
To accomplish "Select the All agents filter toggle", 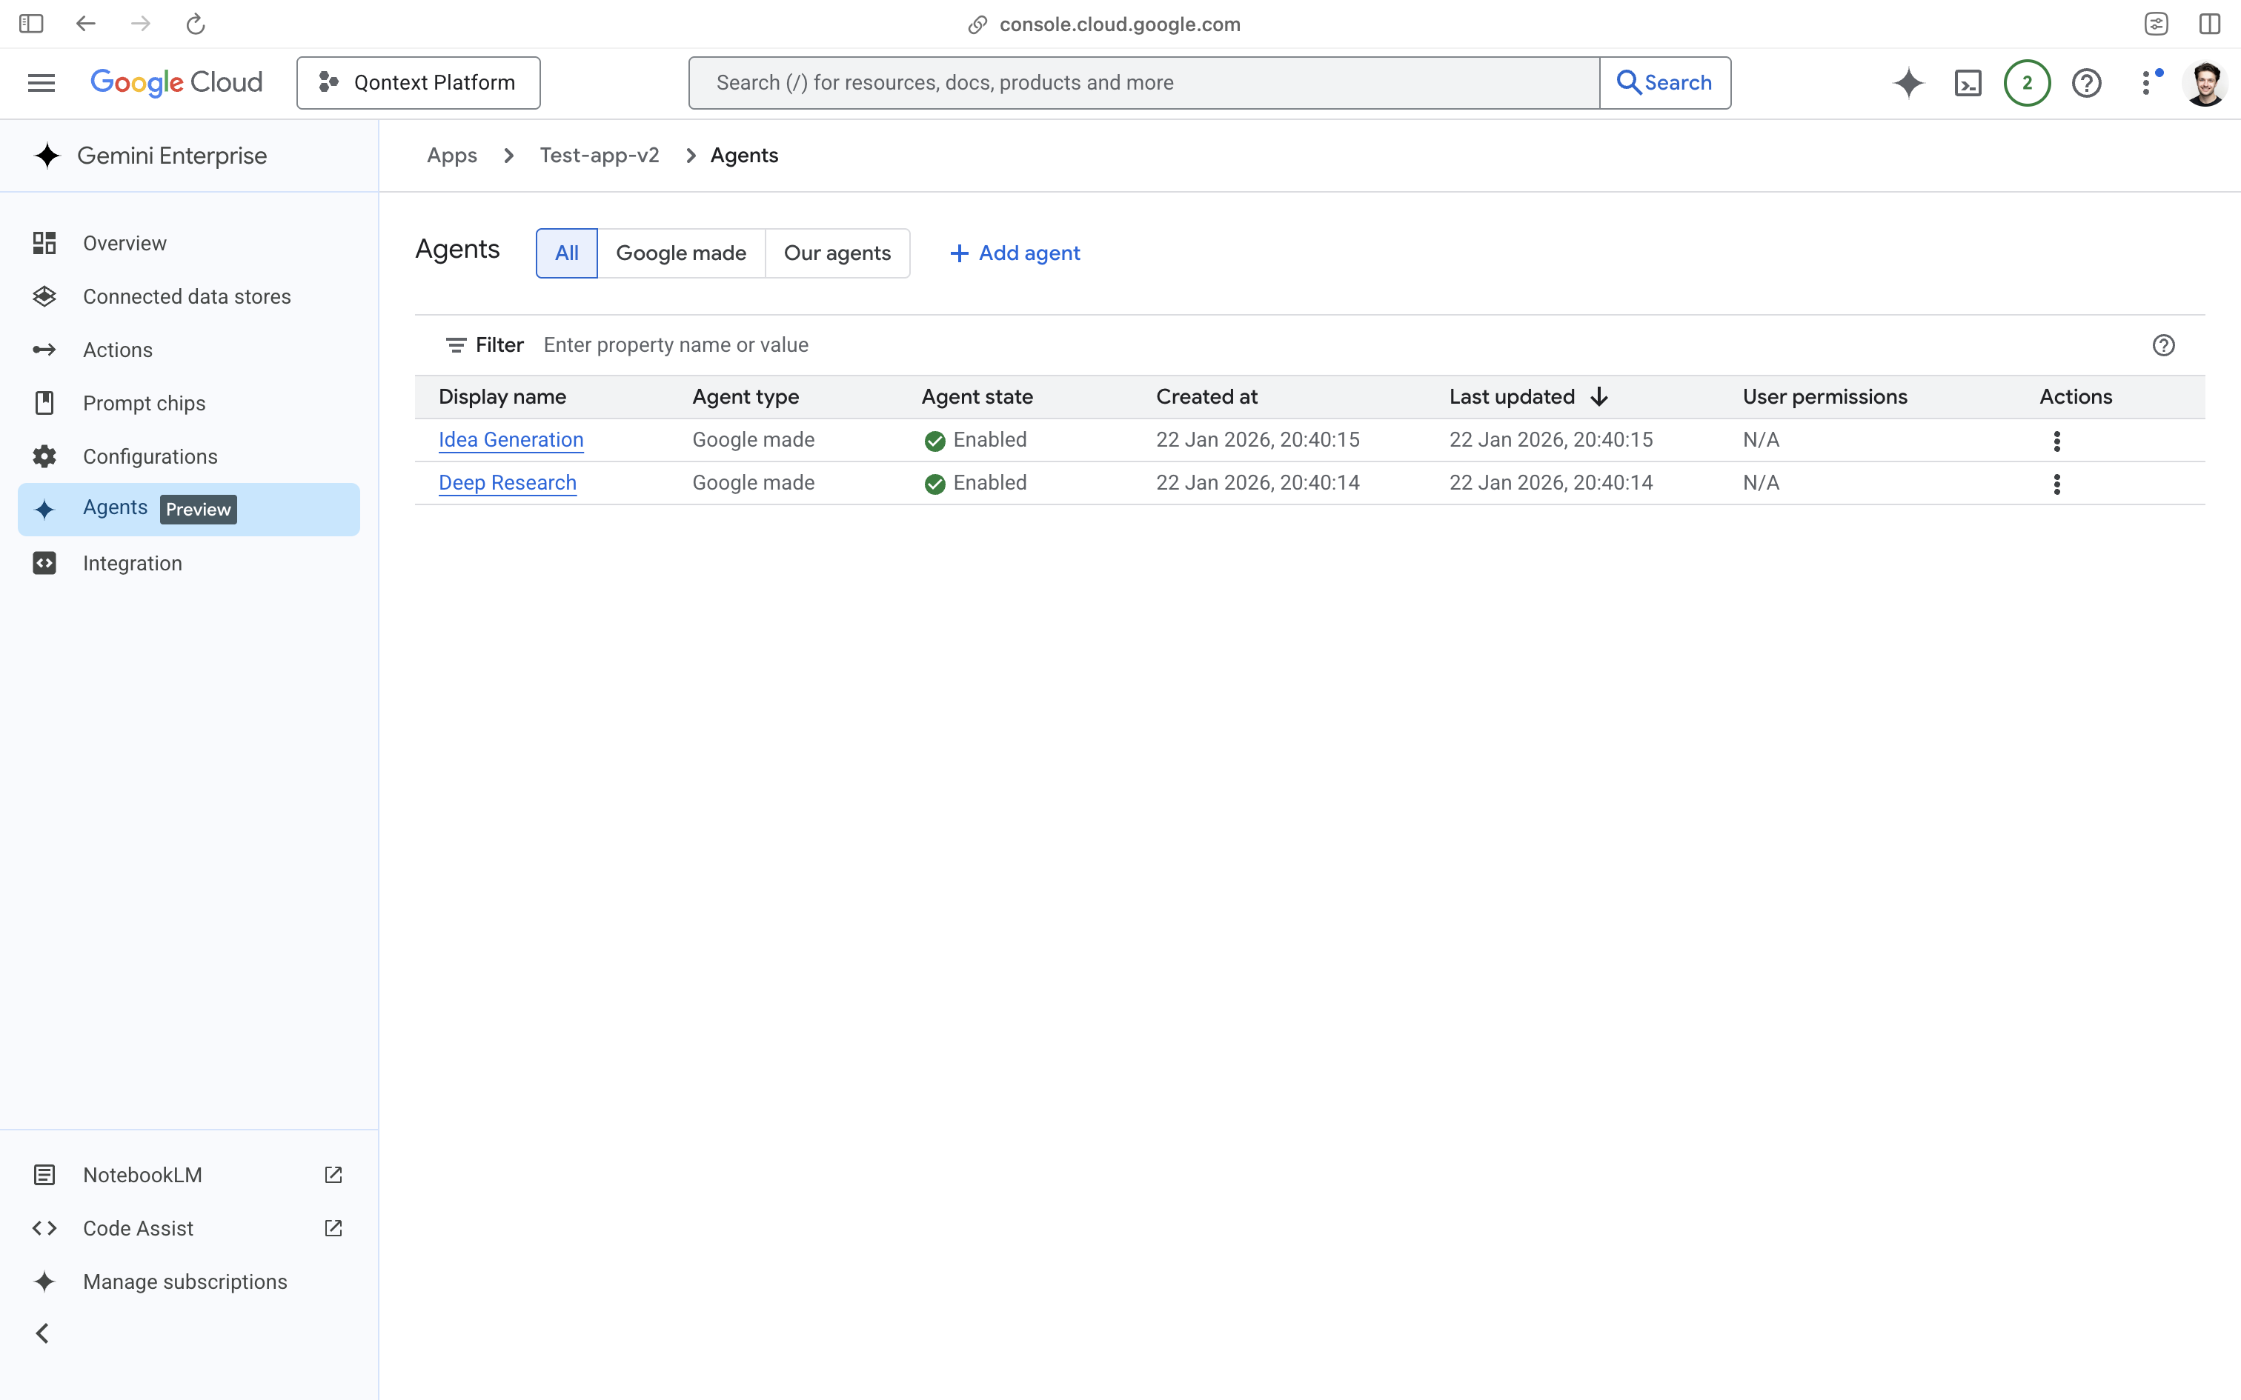I will [565, 253].
